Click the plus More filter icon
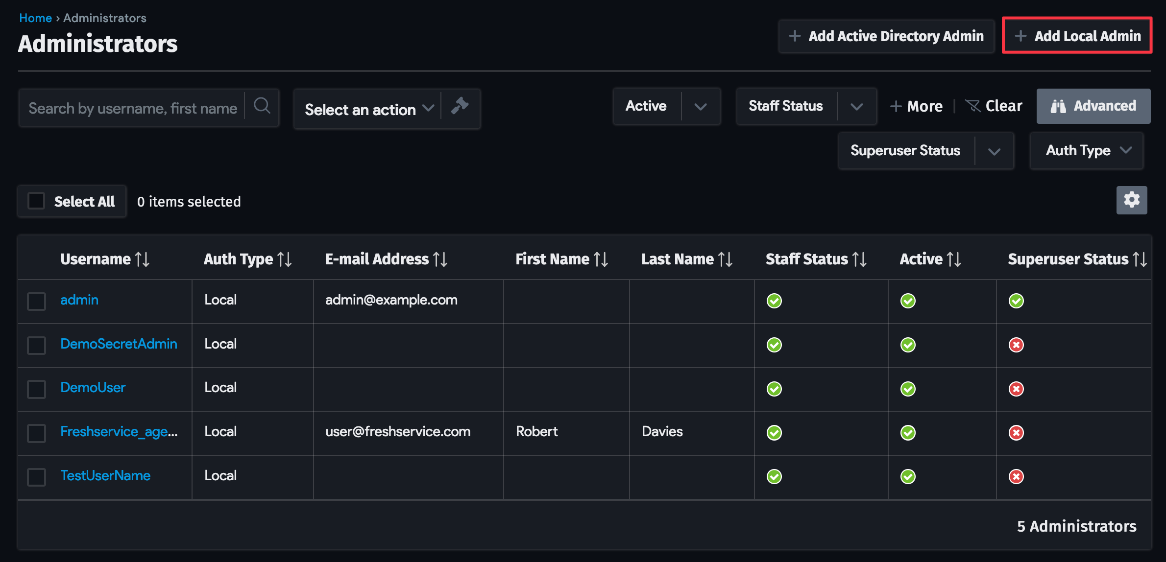1166x562 pixels. [x=896, y=106]
